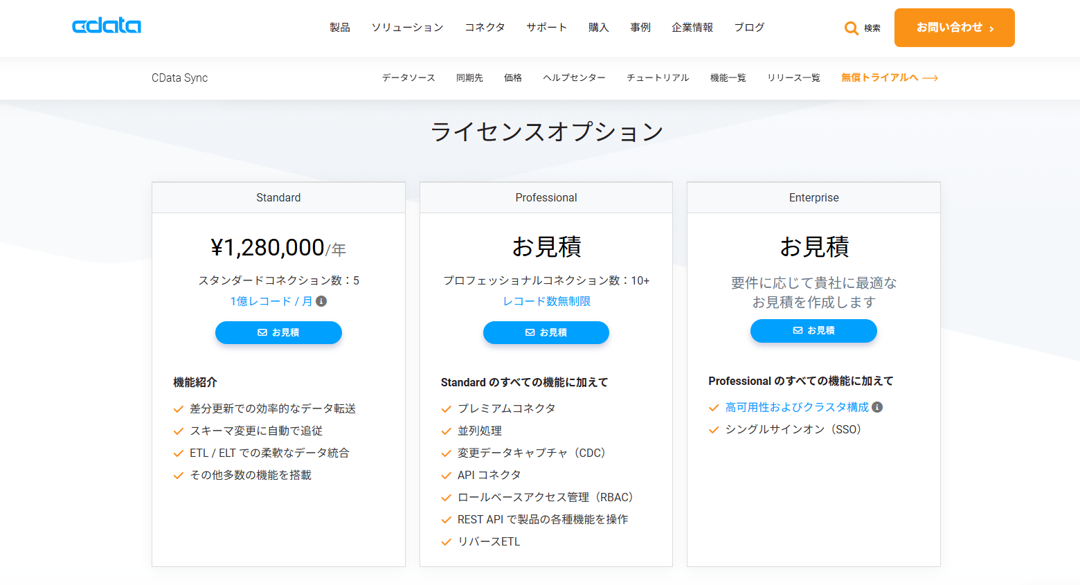The height and width of the screenshot is (585, 1080).
Task: Click REST API で製品の各種機能を操作 feature
Action: 543,519
